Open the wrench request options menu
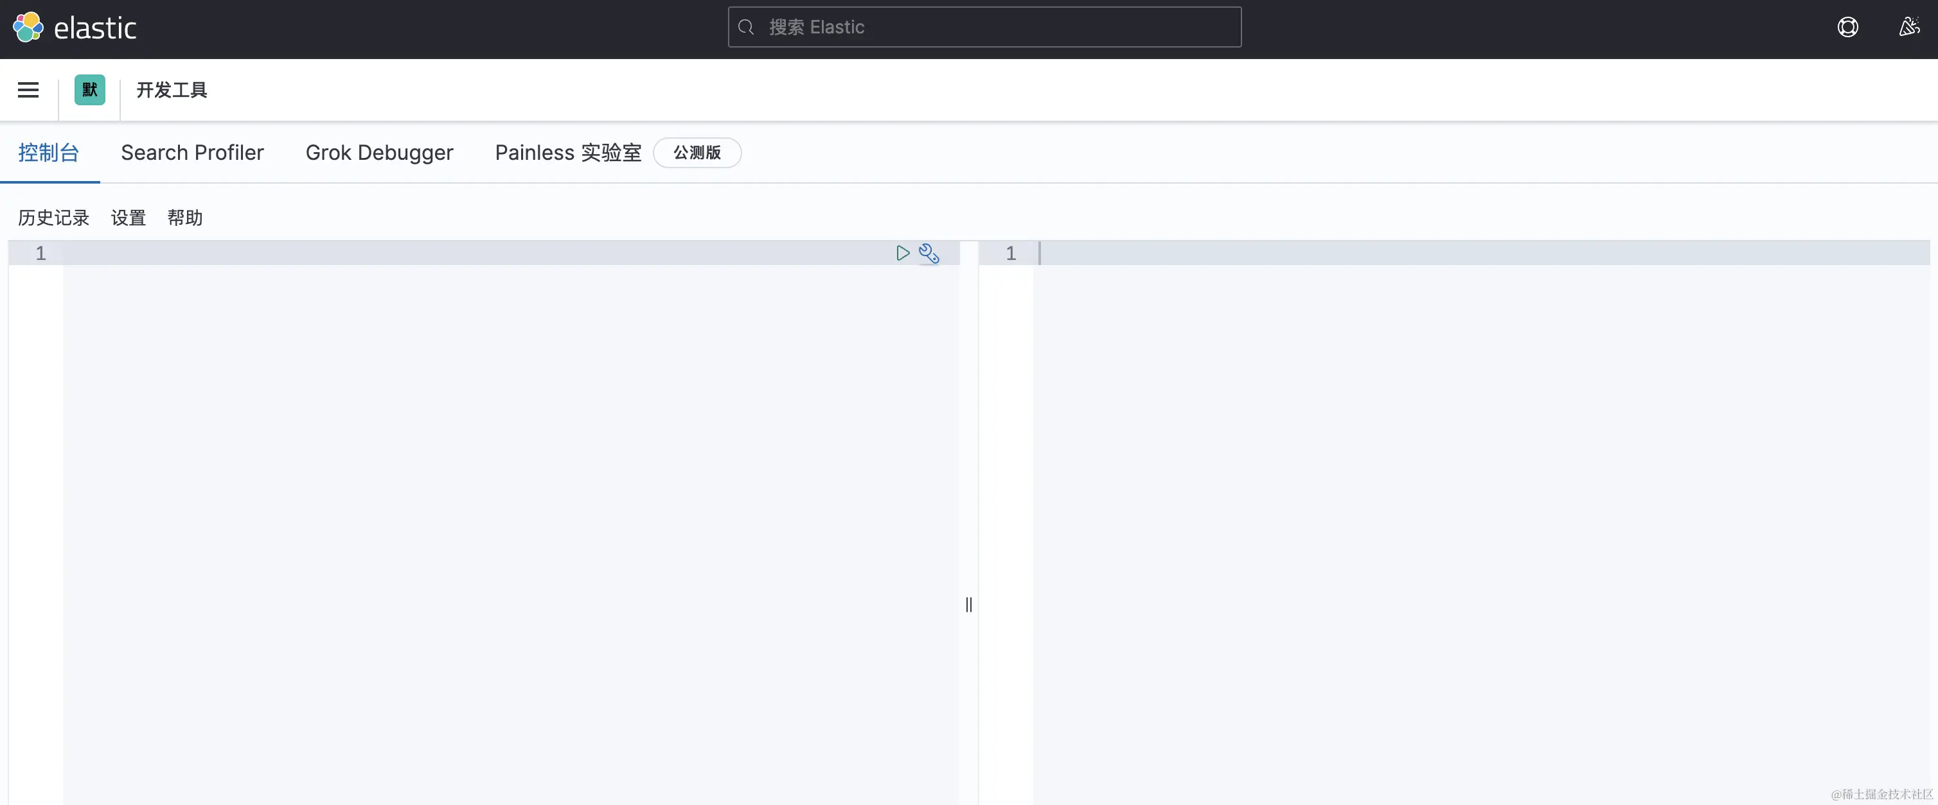Viewport: 1938px width, 805px height. tap(929, 254)
